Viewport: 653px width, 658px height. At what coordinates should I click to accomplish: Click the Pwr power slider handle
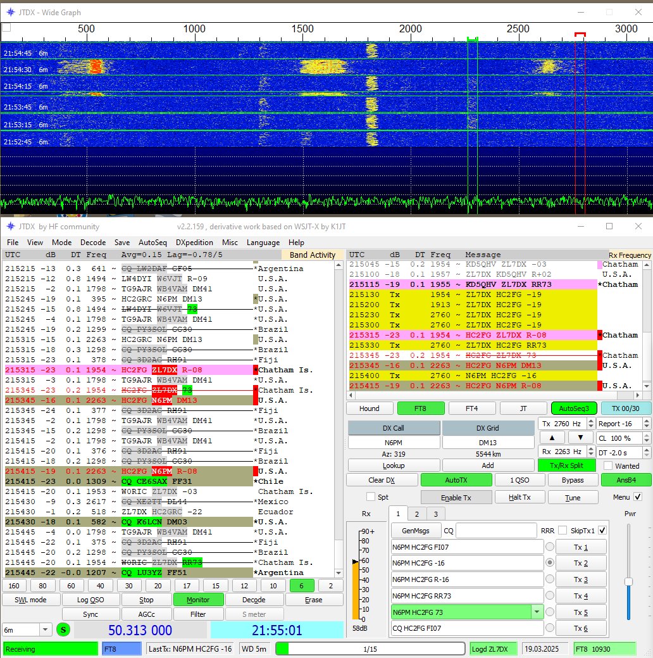click(628, 581)
